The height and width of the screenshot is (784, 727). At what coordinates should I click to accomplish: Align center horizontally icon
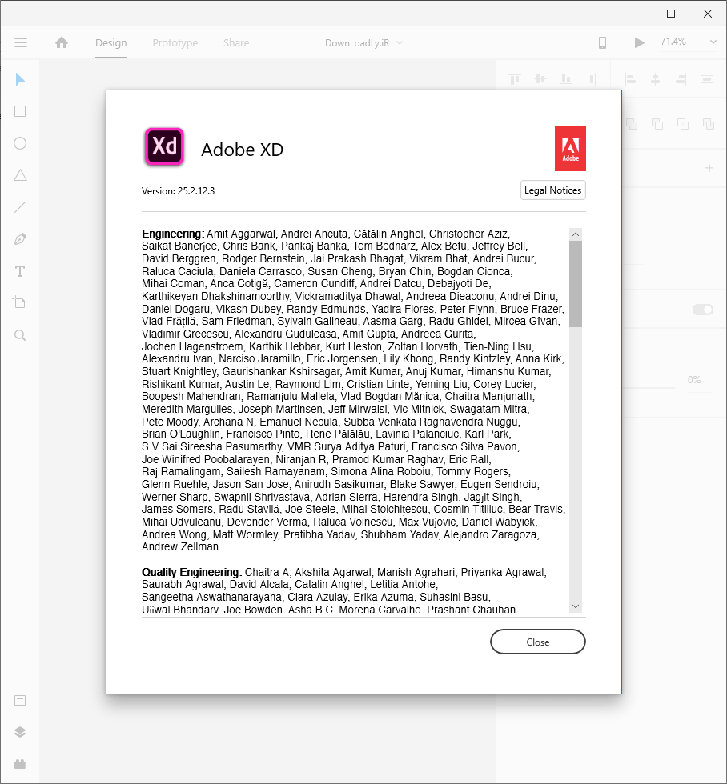[x=656, y=79]
